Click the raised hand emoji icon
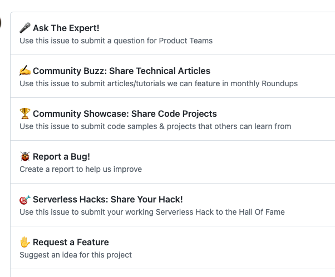The width and height of the screenshot is (335, 277). coord(25,242)
